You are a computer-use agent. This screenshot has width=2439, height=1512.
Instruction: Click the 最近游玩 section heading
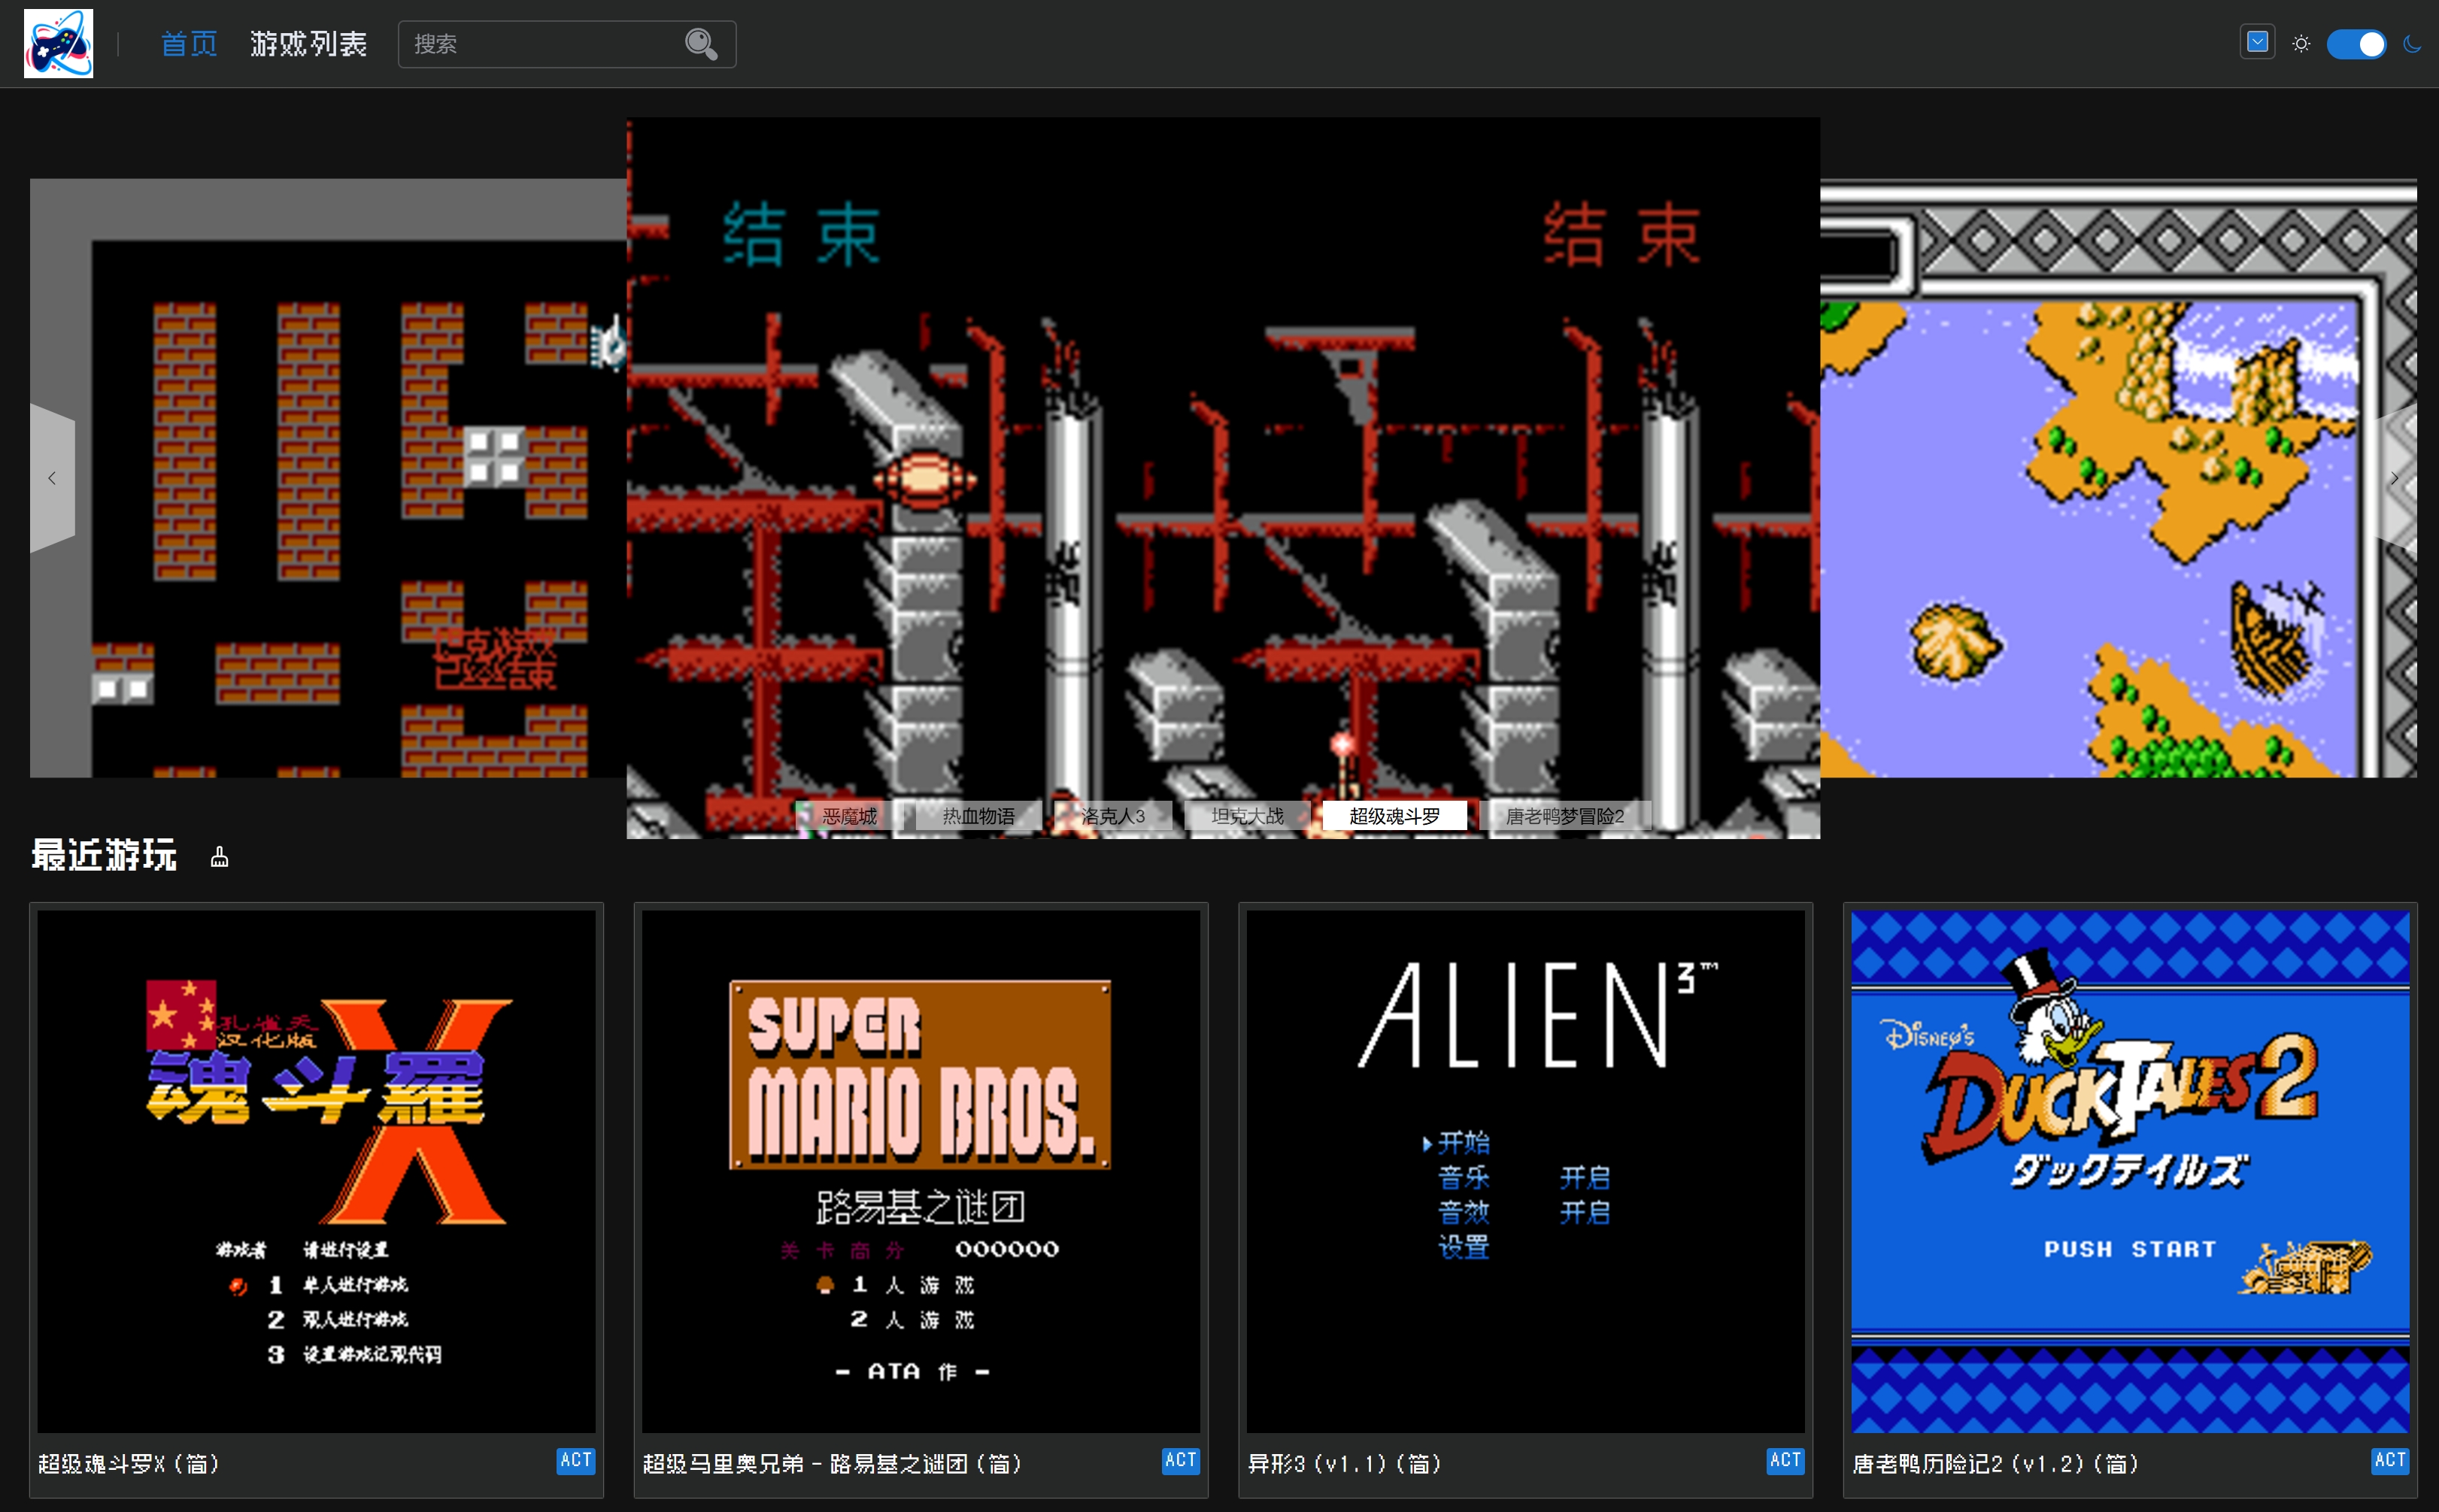tap(104, 855)
